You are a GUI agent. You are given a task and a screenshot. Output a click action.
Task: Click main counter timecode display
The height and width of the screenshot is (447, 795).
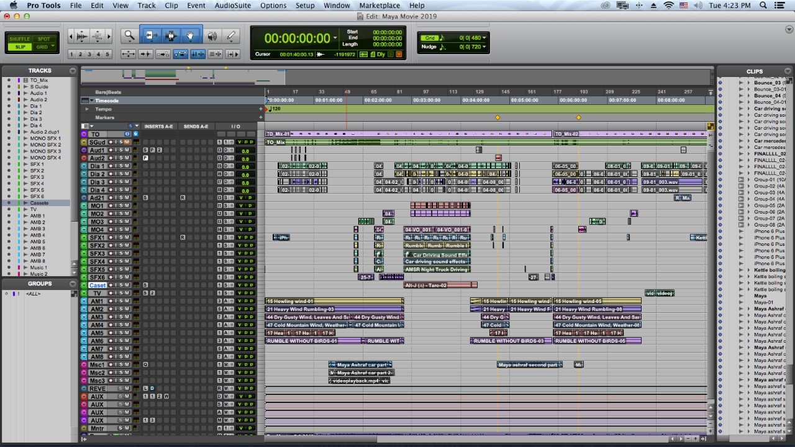(298, 38)
